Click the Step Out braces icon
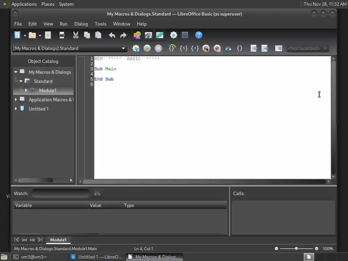 point(195,48)
